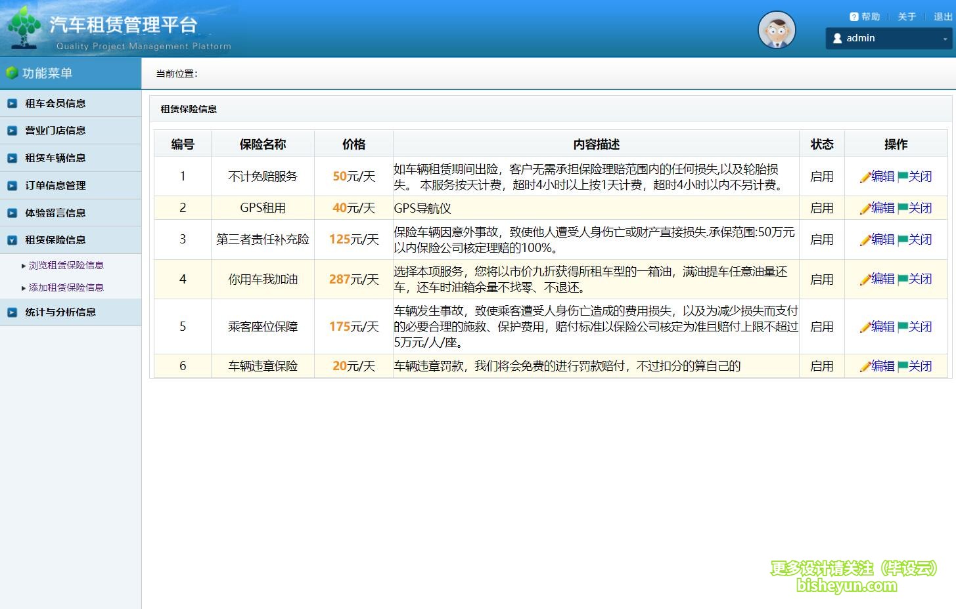
Task: Click the flag icon beside 关闭 for 不计免赔服务
Action: pos(901,176)
